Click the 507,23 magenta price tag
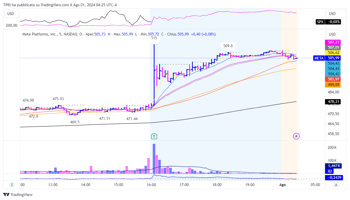The height and width of the screenshot is (200, 350). 333,42
